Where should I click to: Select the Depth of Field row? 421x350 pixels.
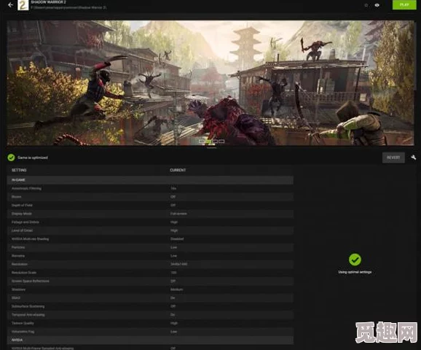pos(150,205)
